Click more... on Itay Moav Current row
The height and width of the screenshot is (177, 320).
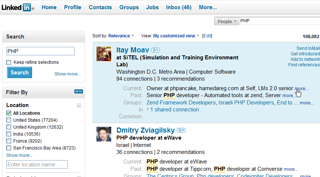click(302, 89)
